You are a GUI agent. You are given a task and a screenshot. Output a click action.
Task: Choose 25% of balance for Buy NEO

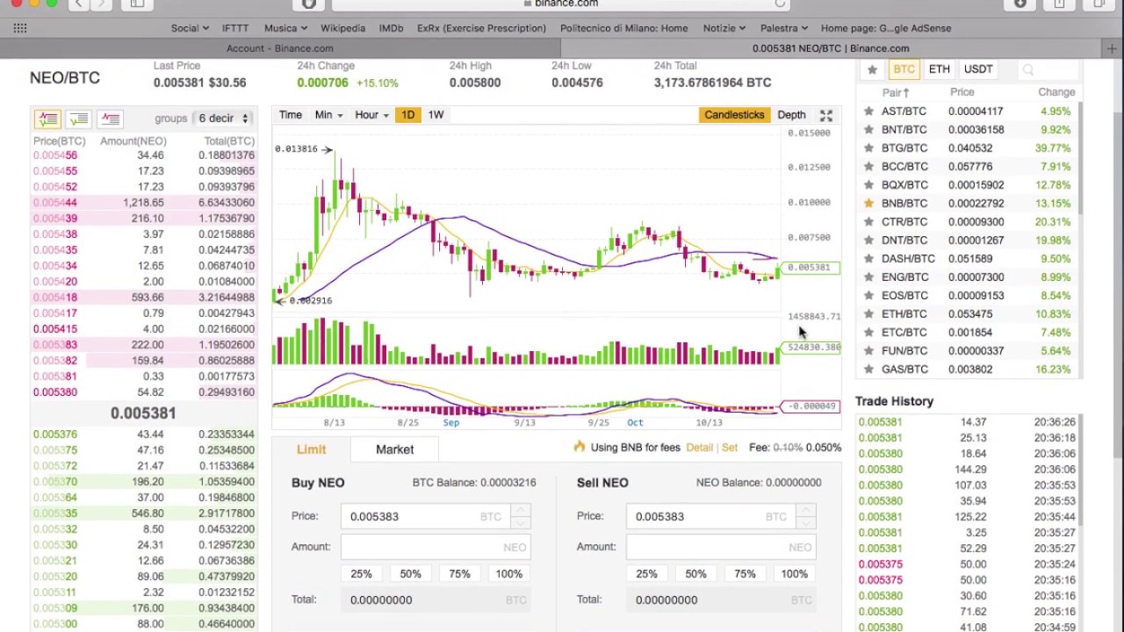click(x=361, y=574)
